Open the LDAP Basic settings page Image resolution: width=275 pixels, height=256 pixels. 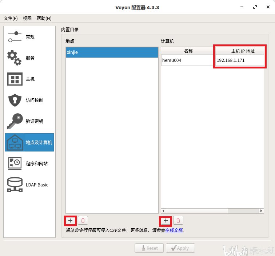[x=29, y=185]
